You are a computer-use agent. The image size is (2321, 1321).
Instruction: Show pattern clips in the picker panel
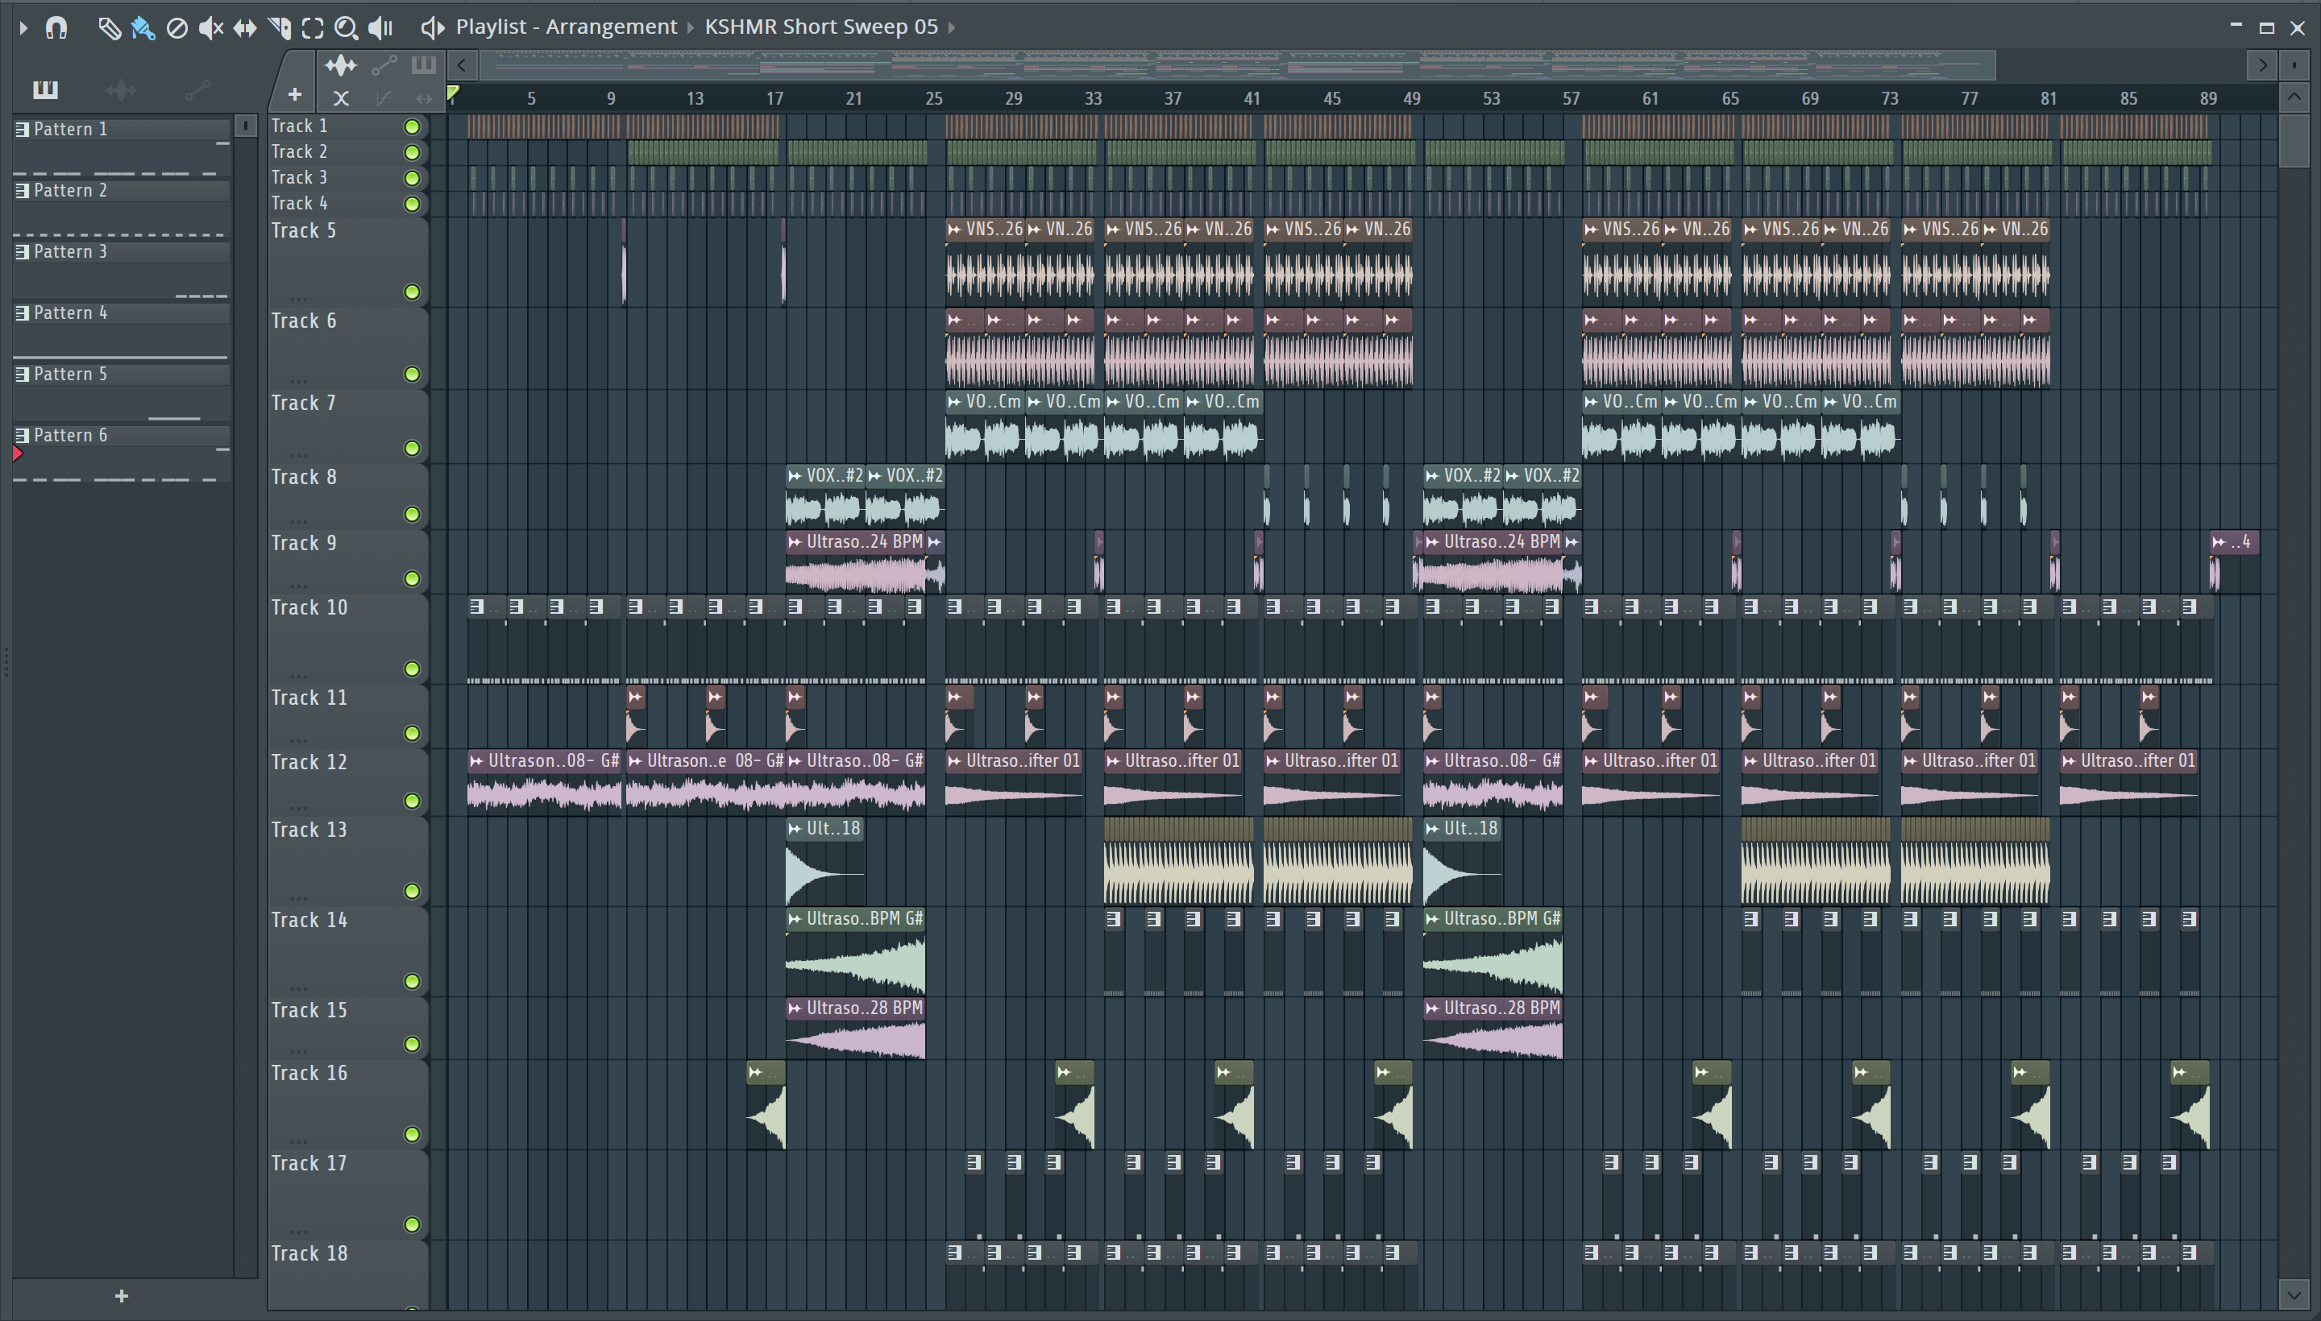44,89
